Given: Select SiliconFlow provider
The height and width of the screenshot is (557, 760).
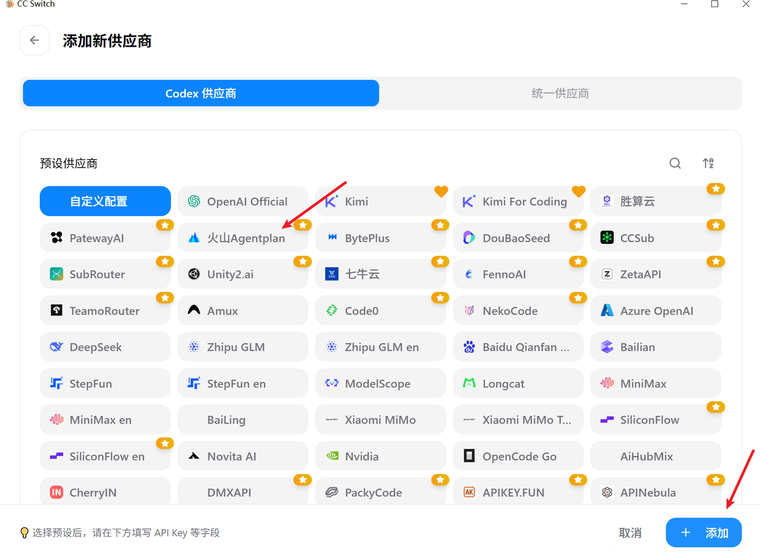Looking at the screenshot, I should 655,419.
